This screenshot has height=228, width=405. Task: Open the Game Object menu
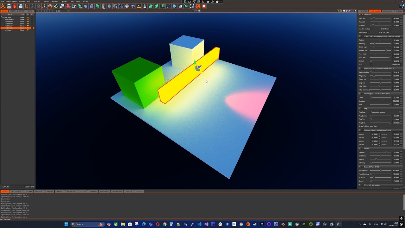click(11, 2)
